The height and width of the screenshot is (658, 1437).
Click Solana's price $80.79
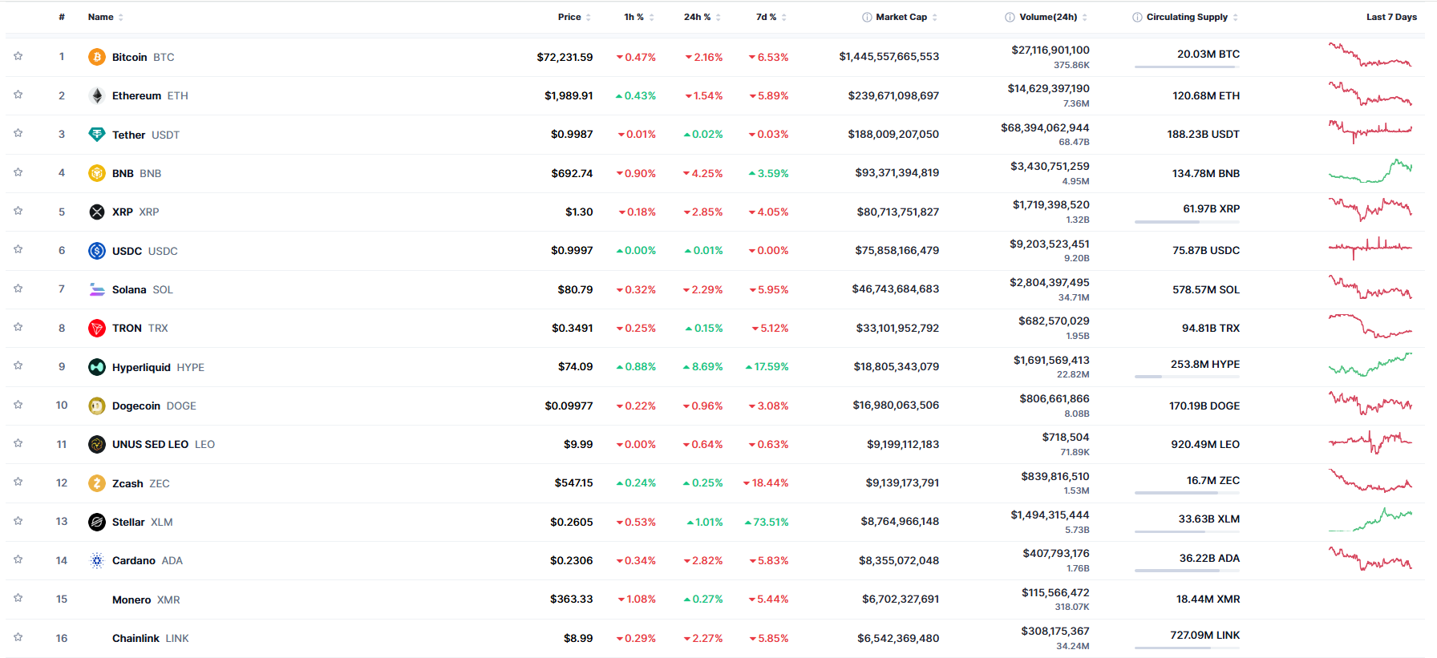point(575,289)
